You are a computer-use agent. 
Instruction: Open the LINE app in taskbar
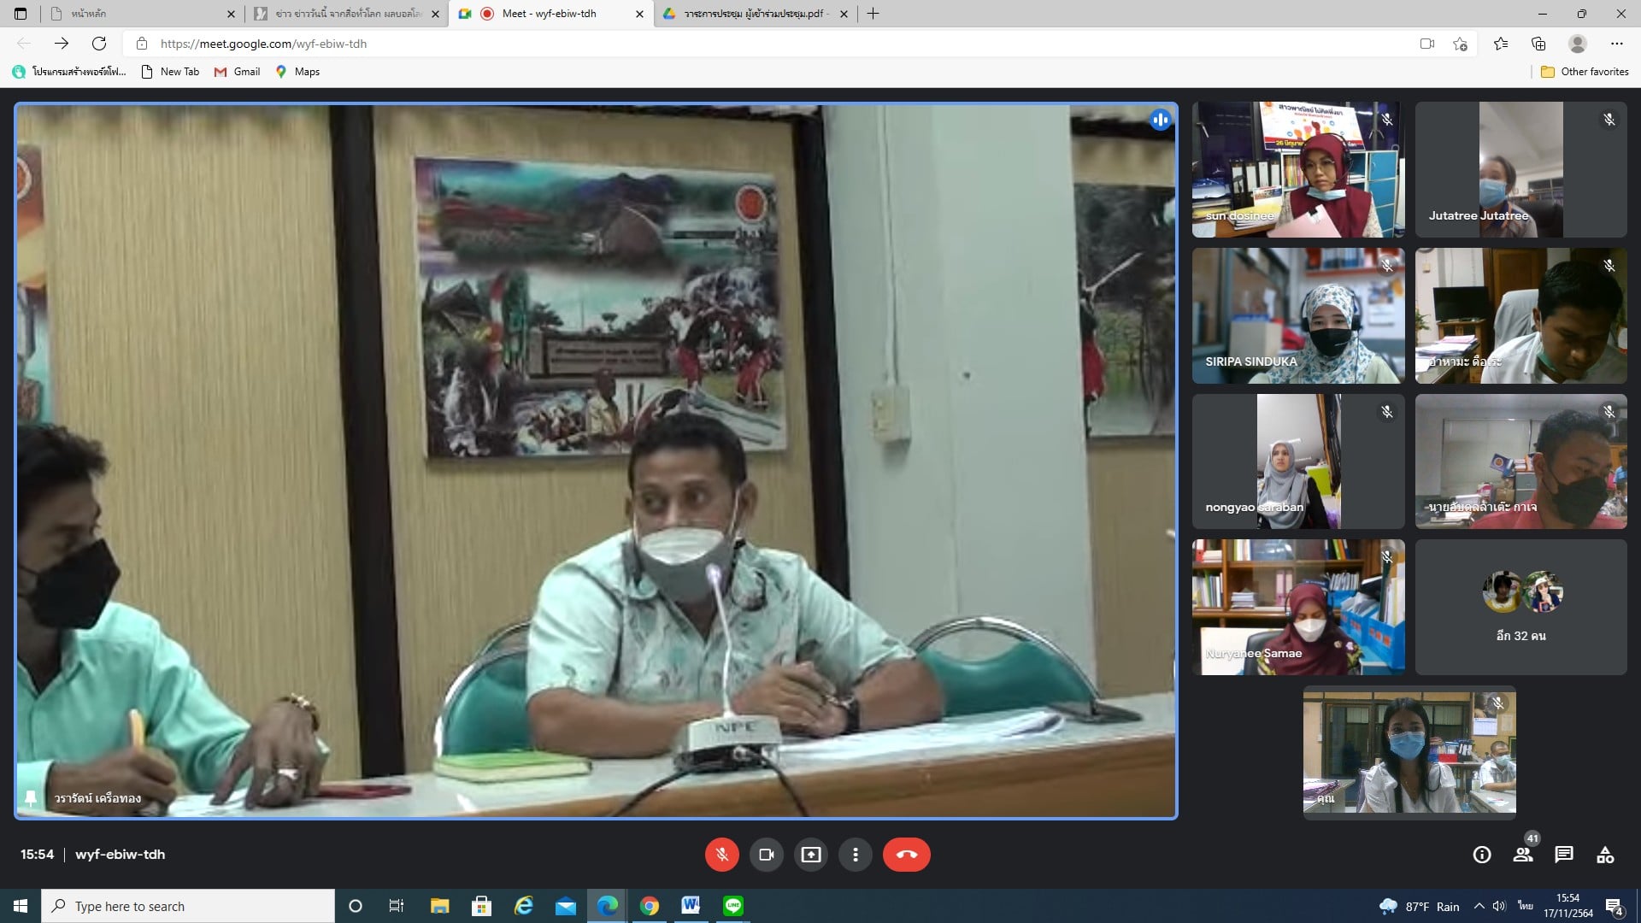(732, 906)
